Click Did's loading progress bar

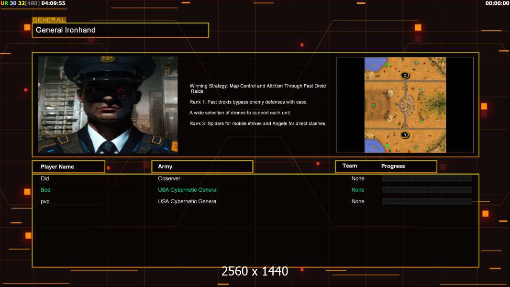[427, 178]
